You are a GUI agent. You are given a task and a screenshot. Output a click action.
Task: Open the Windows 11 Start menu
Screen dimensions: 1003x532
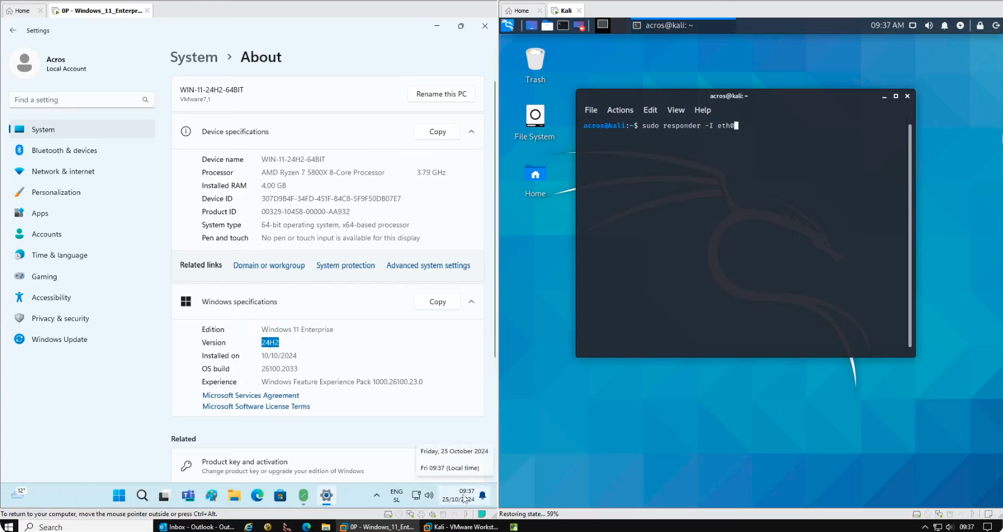pyautogui.click(x=119, y=496)
